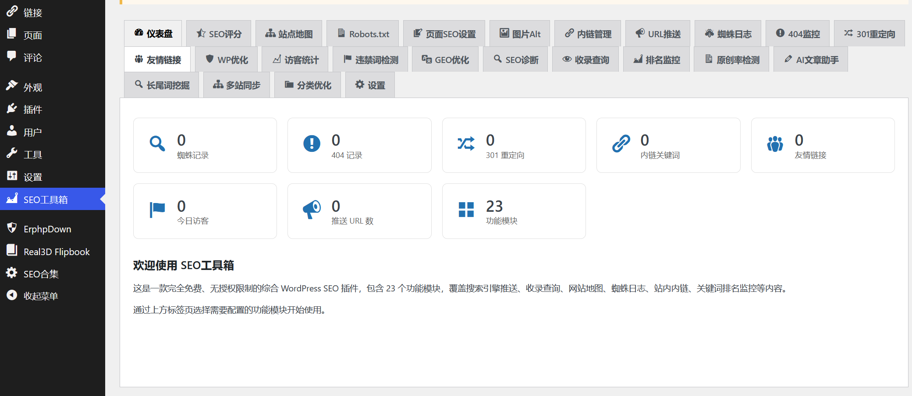Image resolution: width=912 pixels, height=396 pixels.
Task: Click the star icon in SEO评分 tab
Action: pyautogui.click(x=201, y=33)
